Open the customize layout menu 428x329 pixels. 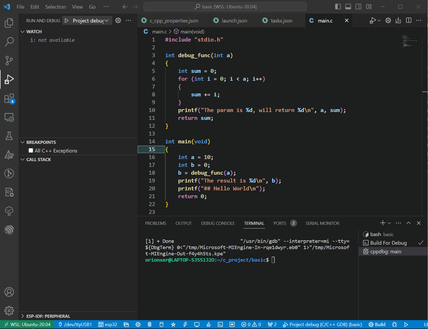pyautogui.click(x=369, y=7)
